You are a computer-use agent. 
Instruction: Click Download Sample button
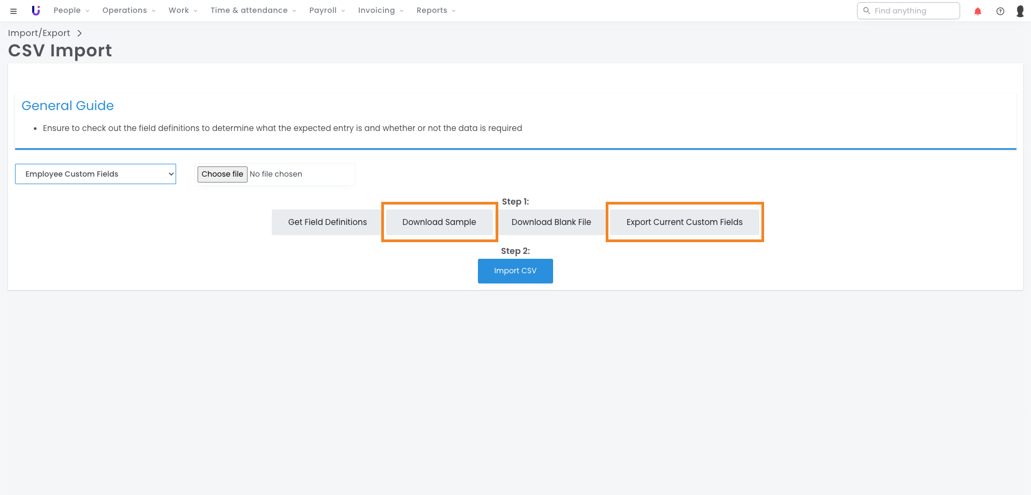coord(439,222)
